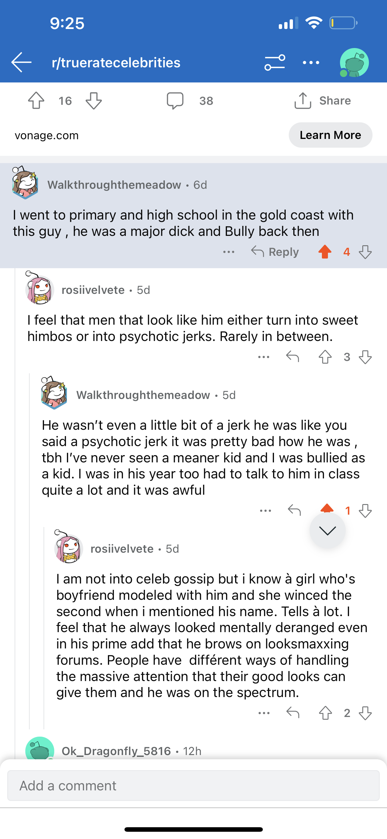This screenshot has width=387, height=839.
Task: Downvote the gold coast school comment
Action: pyautogui.click(x=365, y=252)
